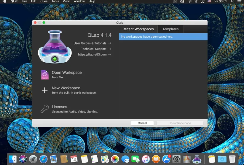This screenshot has height=165, width=244.
Task: Open the Apple menu
Action: 5,1
